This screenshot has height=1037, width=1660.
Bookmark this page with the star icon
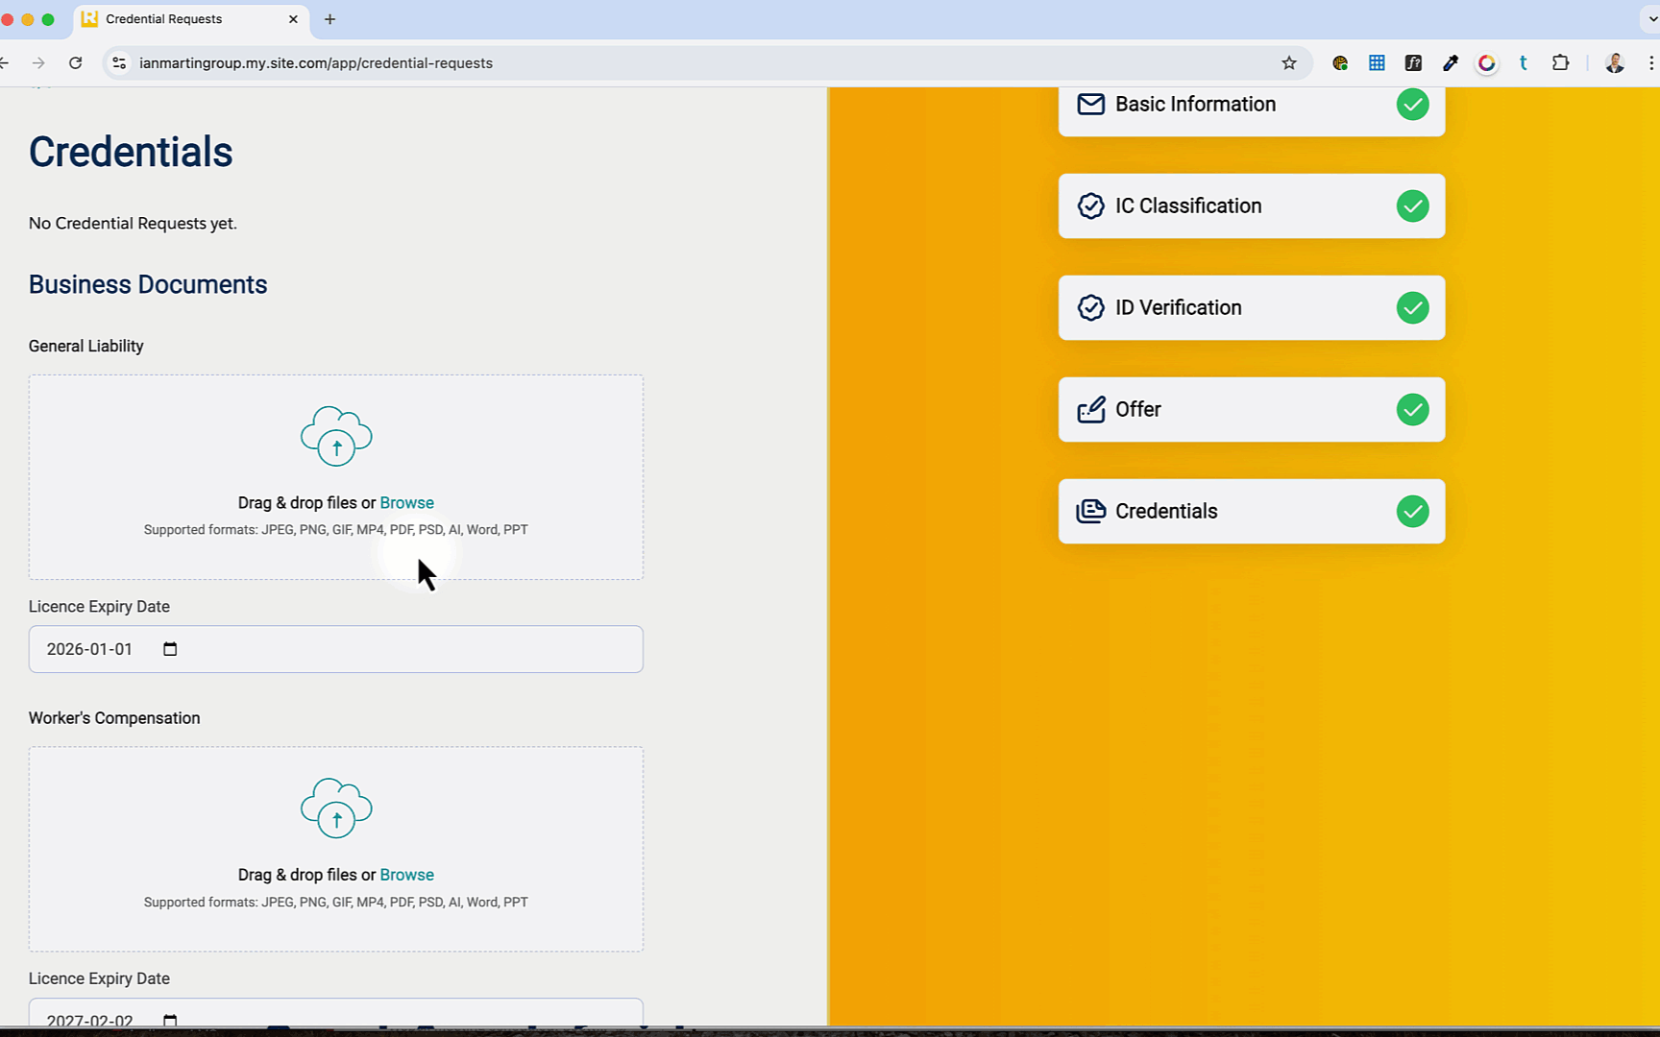tap(1289, 63)
